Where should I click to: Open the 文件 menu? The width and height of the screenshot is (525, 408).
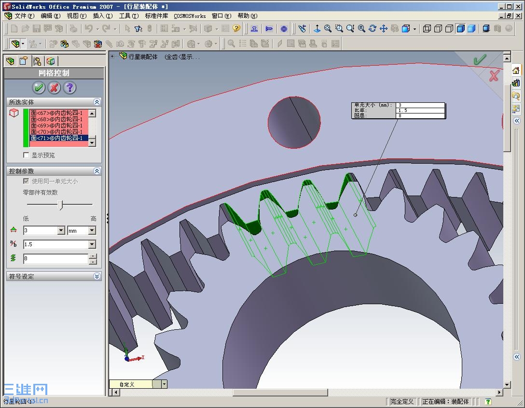[x=24, y=16]
